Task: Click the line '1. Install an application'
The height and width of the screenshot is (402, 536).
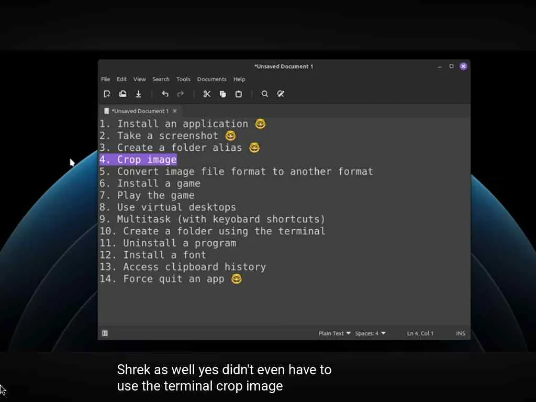Action: click(x=174, y=124)
